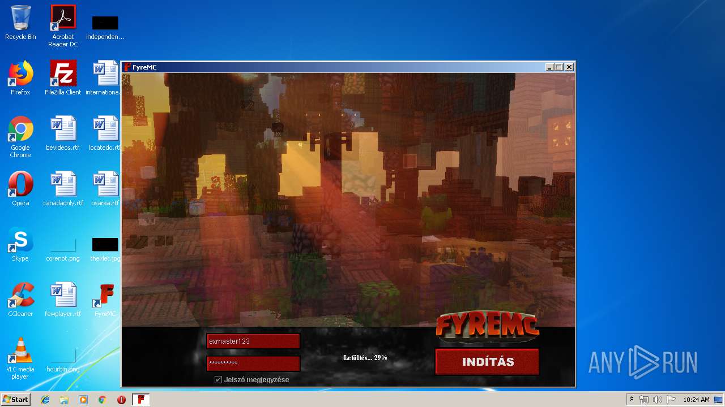Open locatedo.rtf document icon

point(105,133)
